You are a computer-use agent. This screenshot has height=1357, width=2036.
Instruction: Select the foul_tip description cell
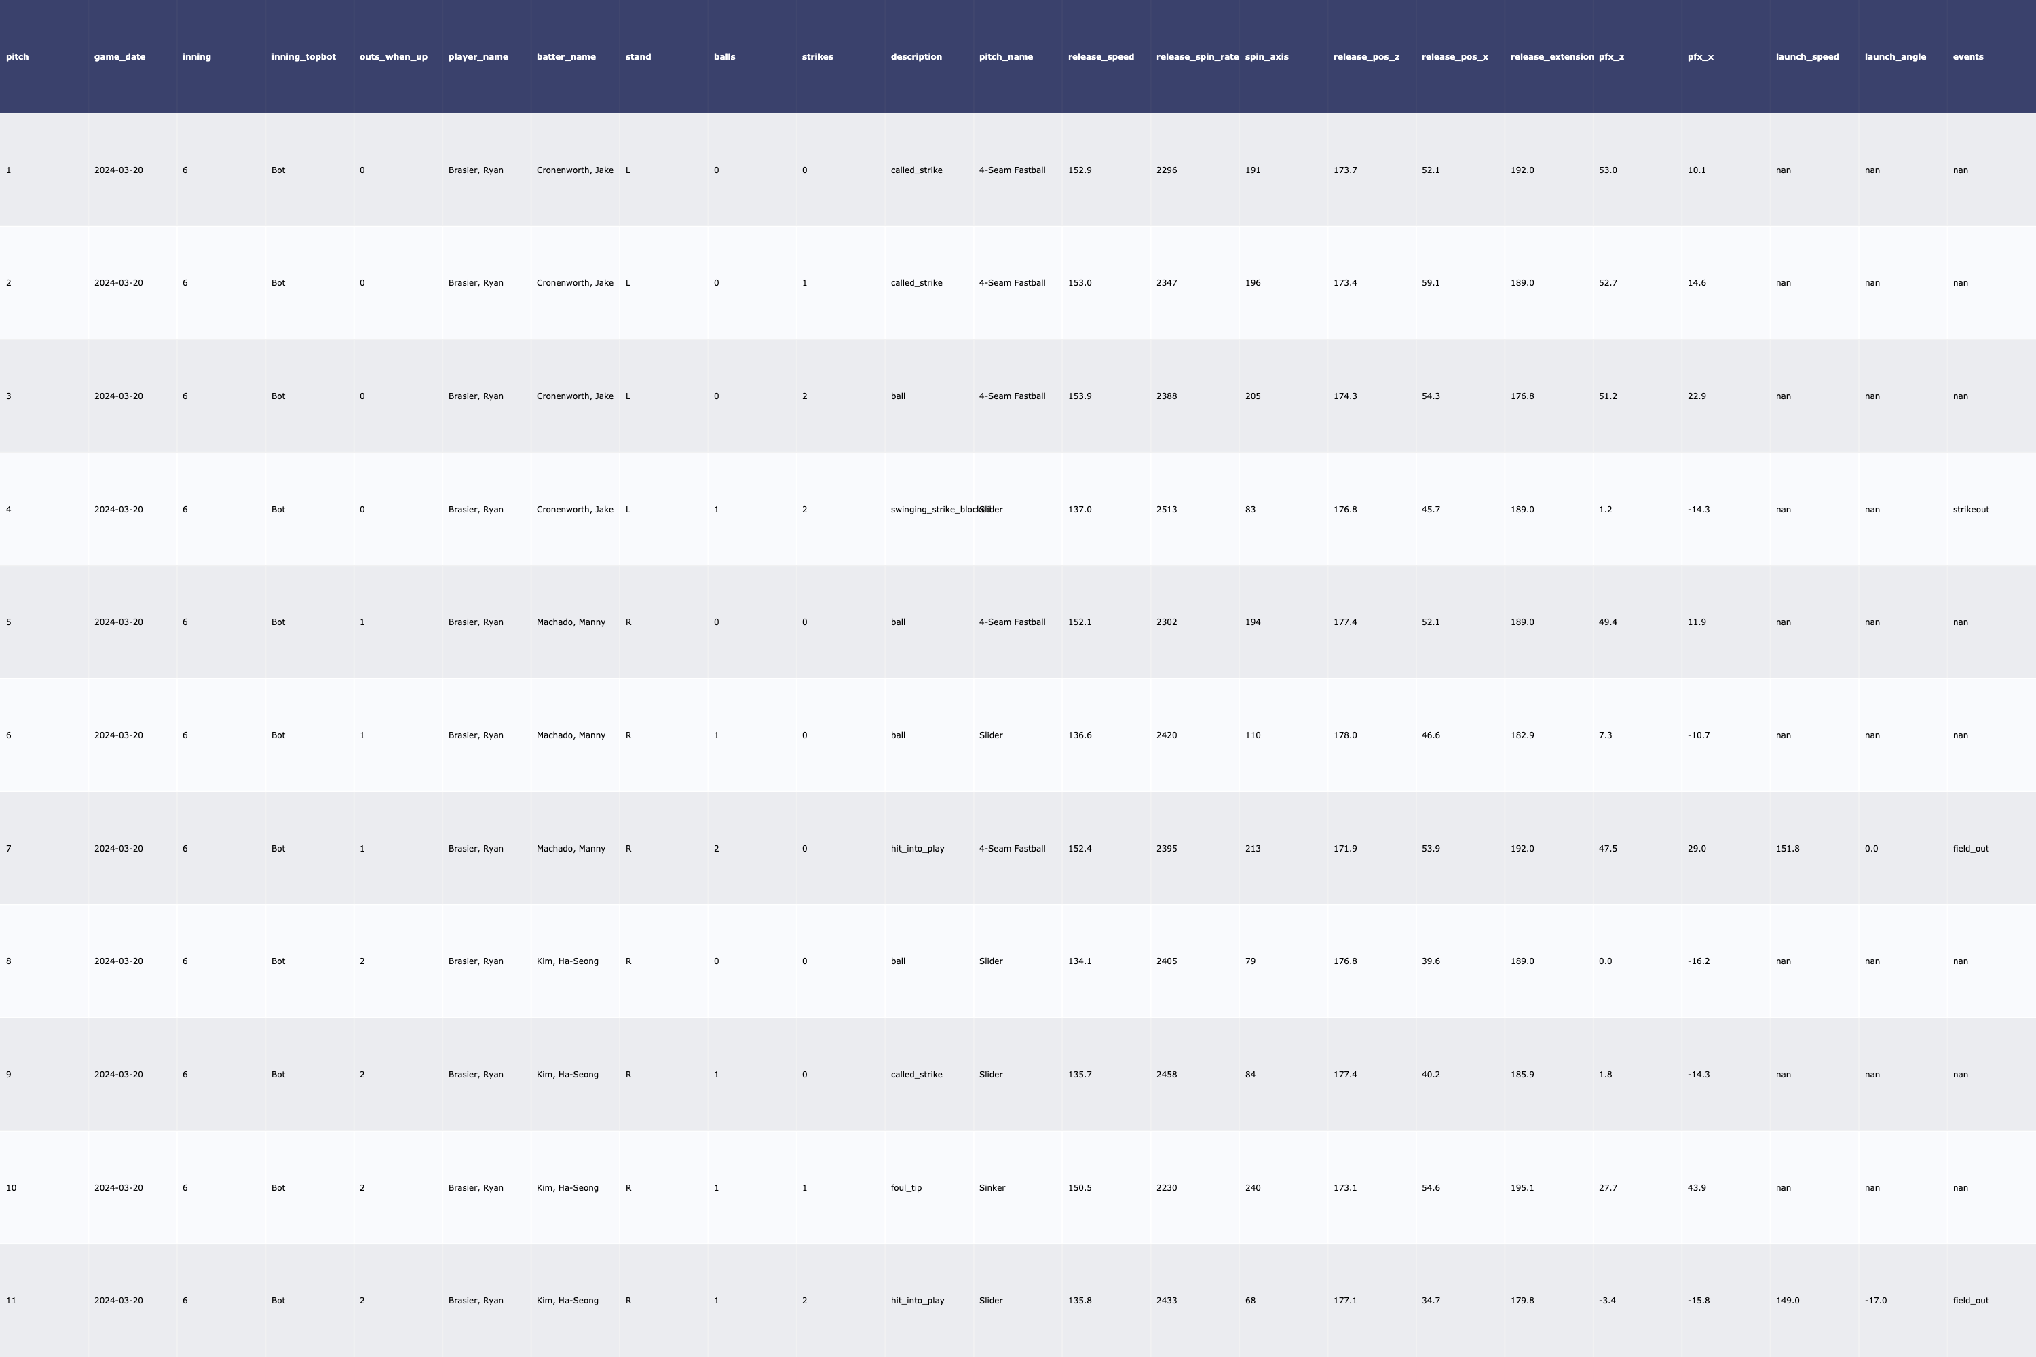(x=905, y=1188)
